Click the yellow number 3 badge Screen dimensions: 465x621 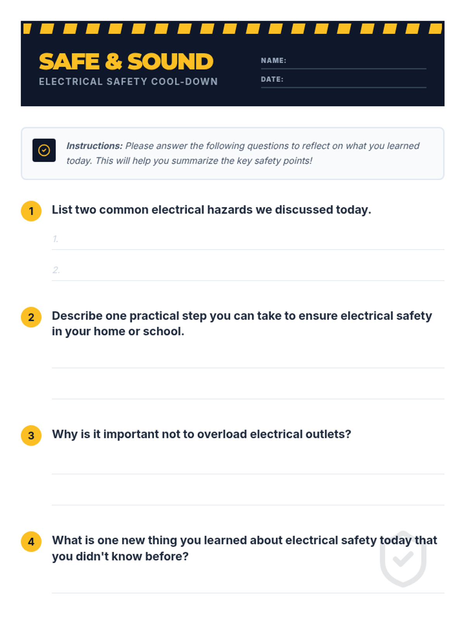(x=31, y=435)
